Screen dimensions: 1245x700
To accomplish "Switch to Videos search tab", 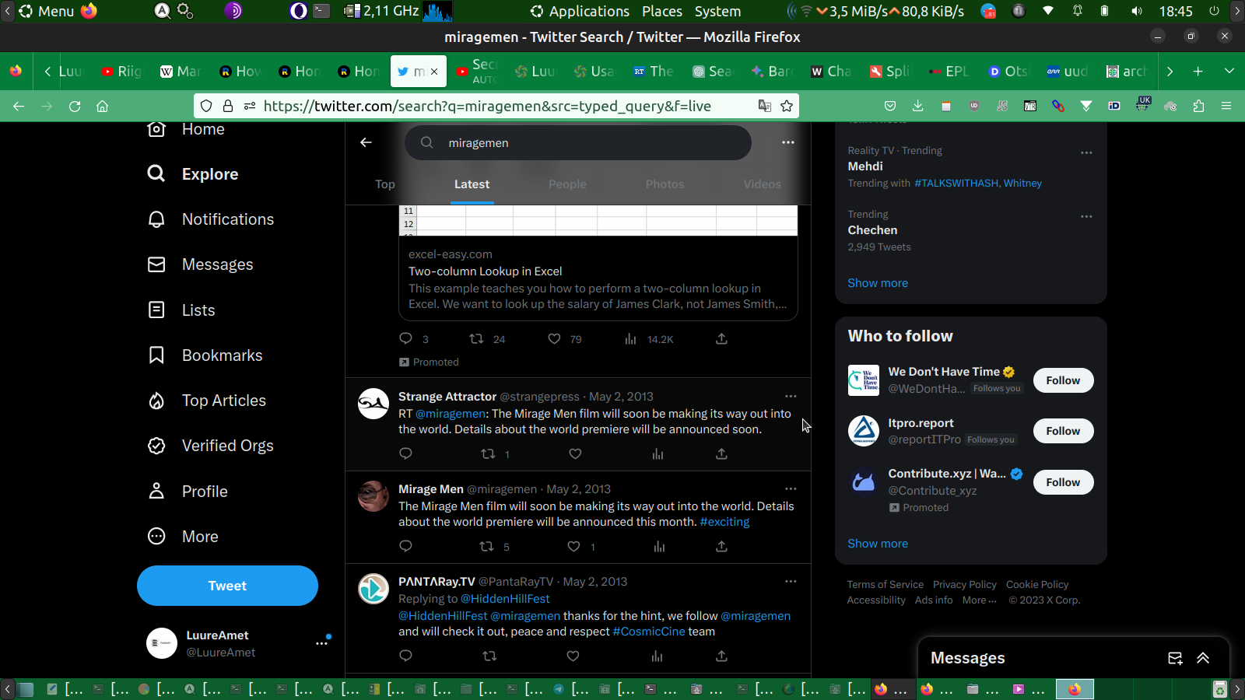I will [x=762, y=184].
